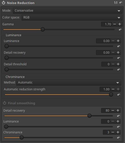Reset Final smoothing Detail recovery slider
The height and width of the screenshot is (143, 125).
point(118,116)
